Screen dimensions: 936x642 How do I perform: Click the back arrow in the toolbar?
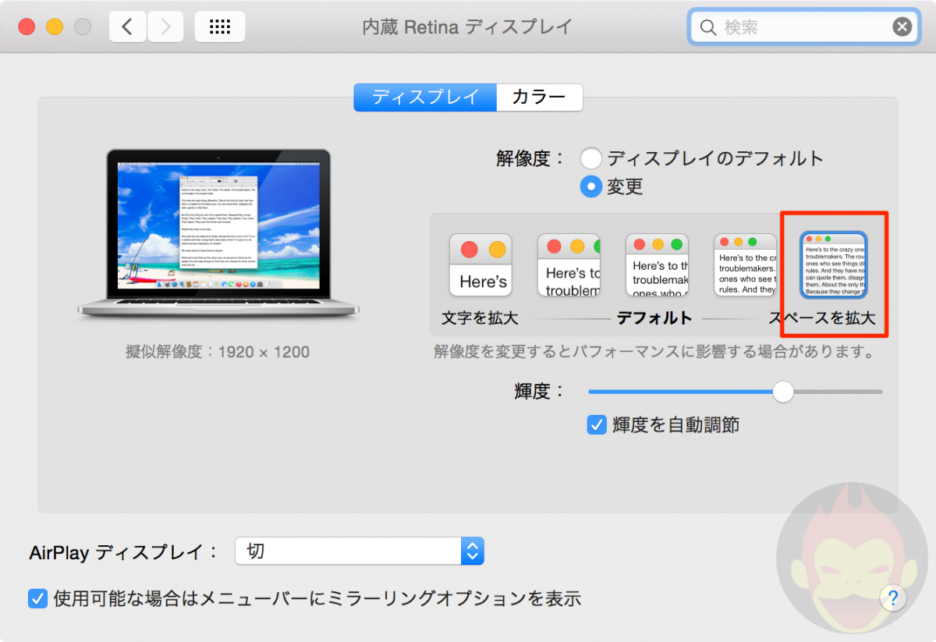[127, 26]
